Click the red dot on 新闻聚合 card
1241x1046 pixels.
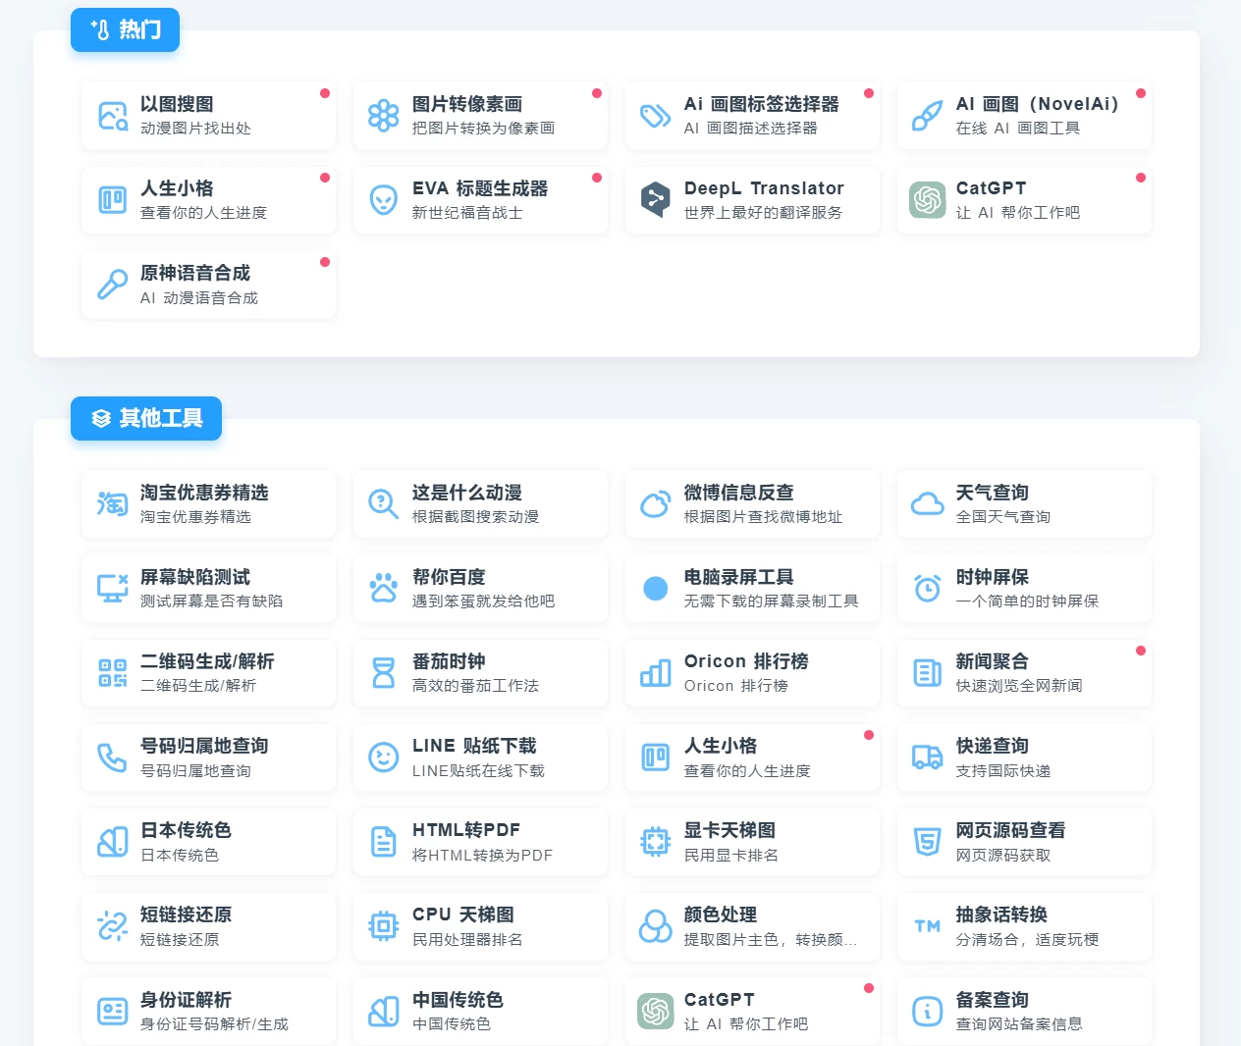click(1140, 651)
